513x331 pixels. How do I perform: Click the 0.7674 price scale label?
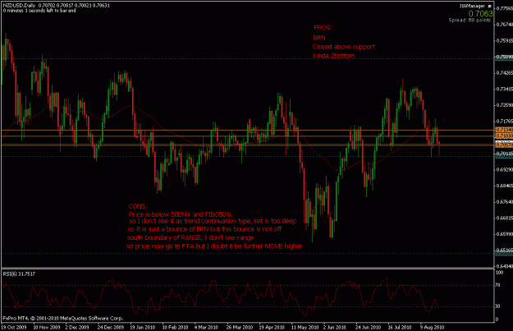click(505, 25)
